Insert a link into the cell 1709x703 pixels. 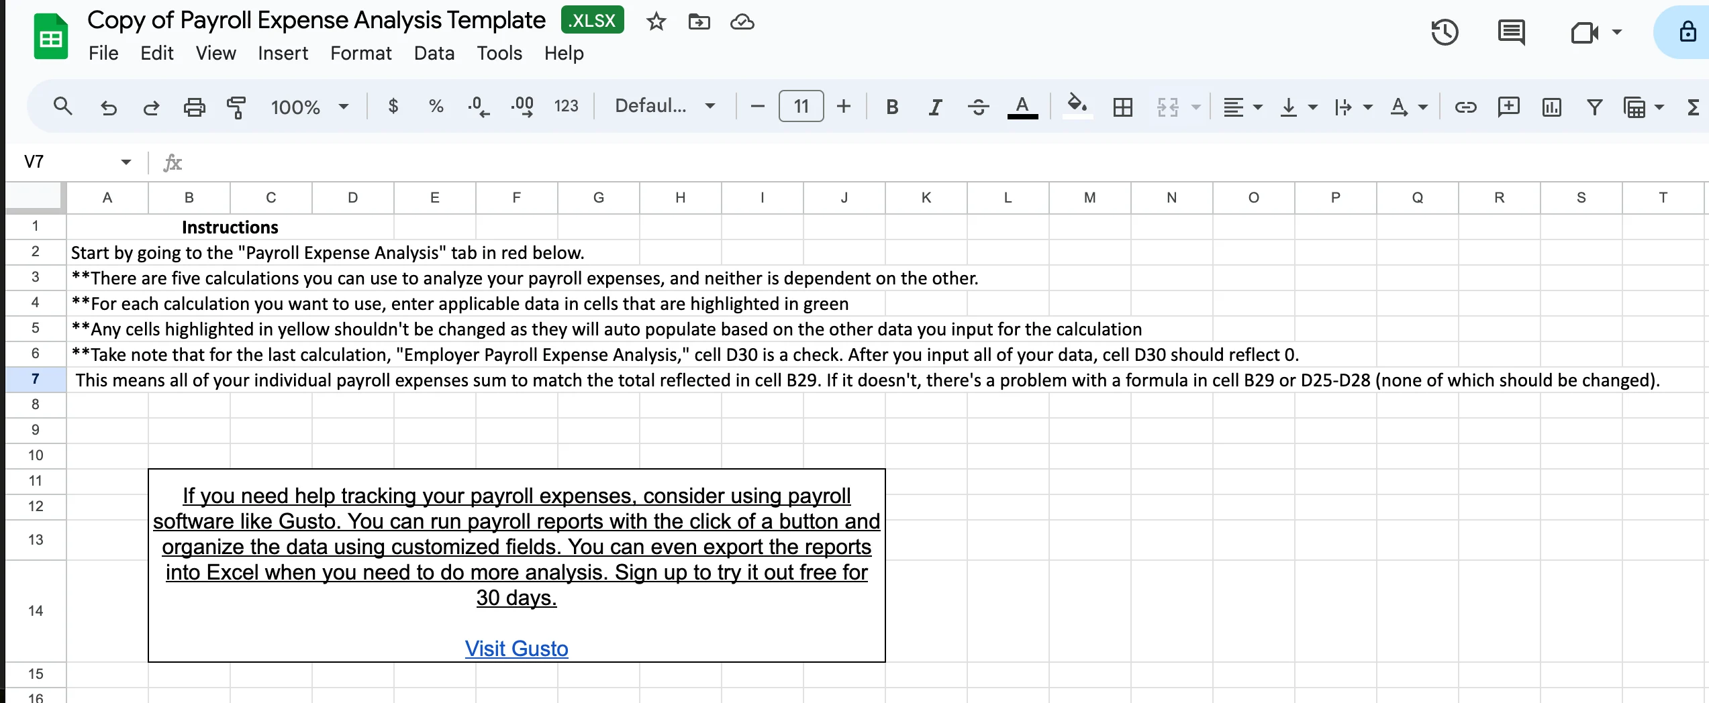point(1465,107)
